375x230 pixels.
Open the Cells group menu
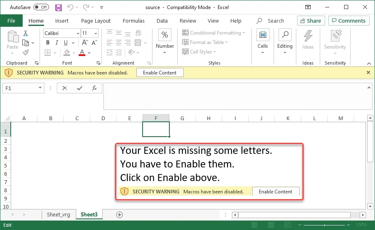(x=262, y=42)
